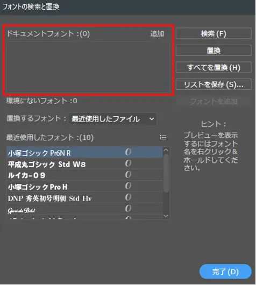This screenshot has width=256, height=285.
Task: Click the 完了 (D) button
Action: click(225, 272)
